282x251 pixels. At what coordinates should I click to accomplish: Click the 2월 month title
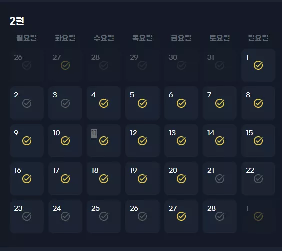[17, 21]
